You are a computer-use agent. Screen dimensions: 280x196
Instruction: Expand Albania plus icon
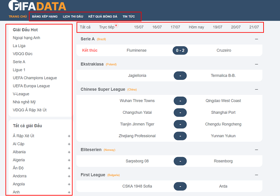(x=69, y=152)
